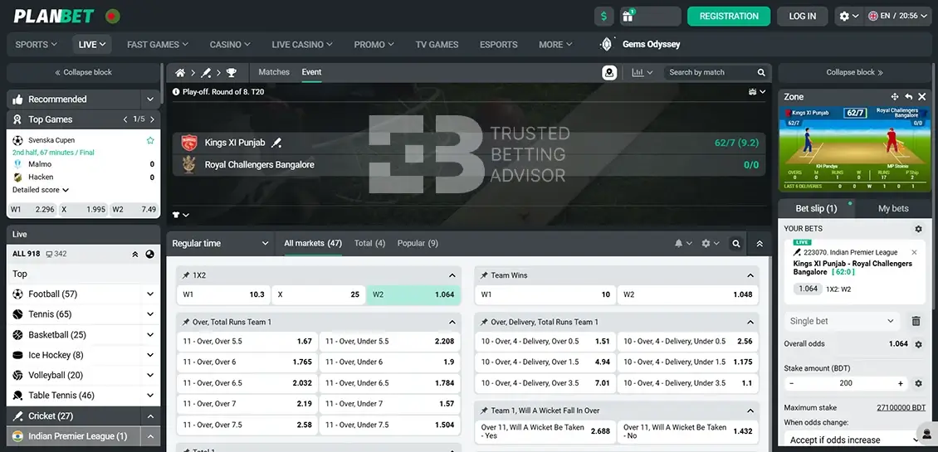This screenshot has height=452, width=938.
Task: Switch to the Matches tab
Action: pos(274,72)
